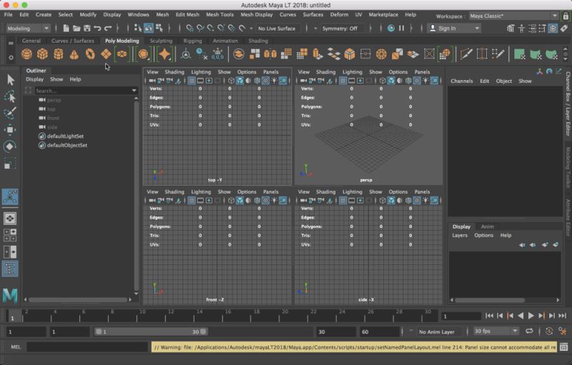Open the Sign In dropdown

tap(453, 28)
